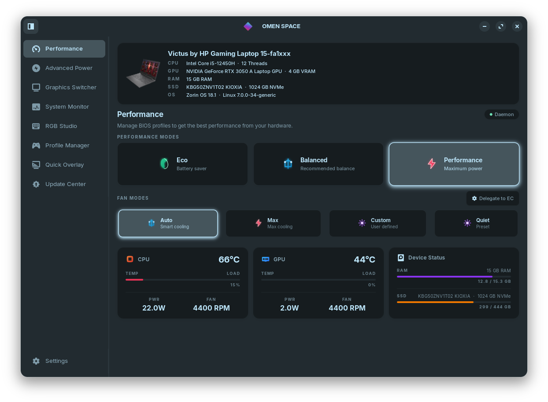548x402 pixels.
Task: Click the Auto fan mode icon
Action: [152, 223]
